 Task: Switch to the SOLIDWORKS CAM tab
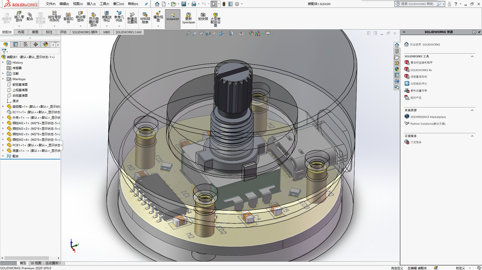[x=129, y=32]
